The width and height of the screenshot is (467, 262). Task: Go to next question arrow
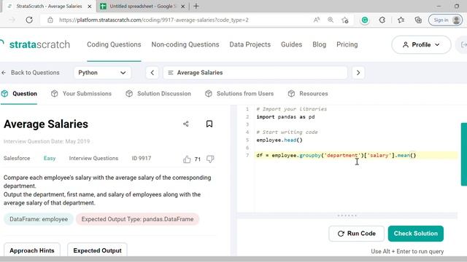(358, 73)
